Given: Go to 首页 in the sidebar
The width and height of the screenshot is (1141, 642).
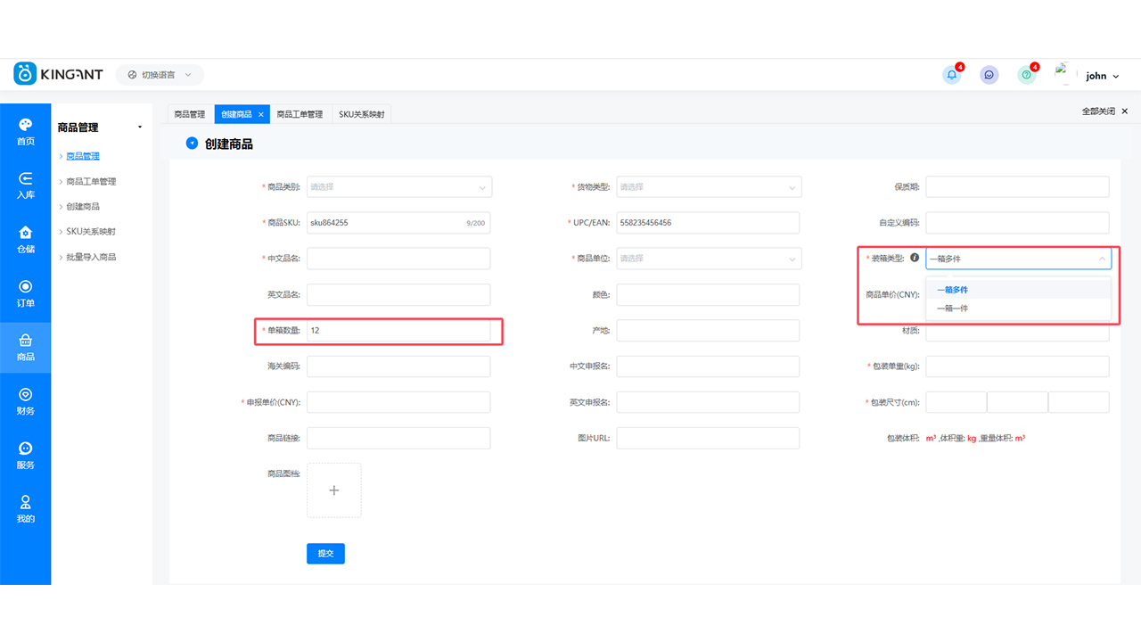Looking at the screenshot, I should 26,132.
